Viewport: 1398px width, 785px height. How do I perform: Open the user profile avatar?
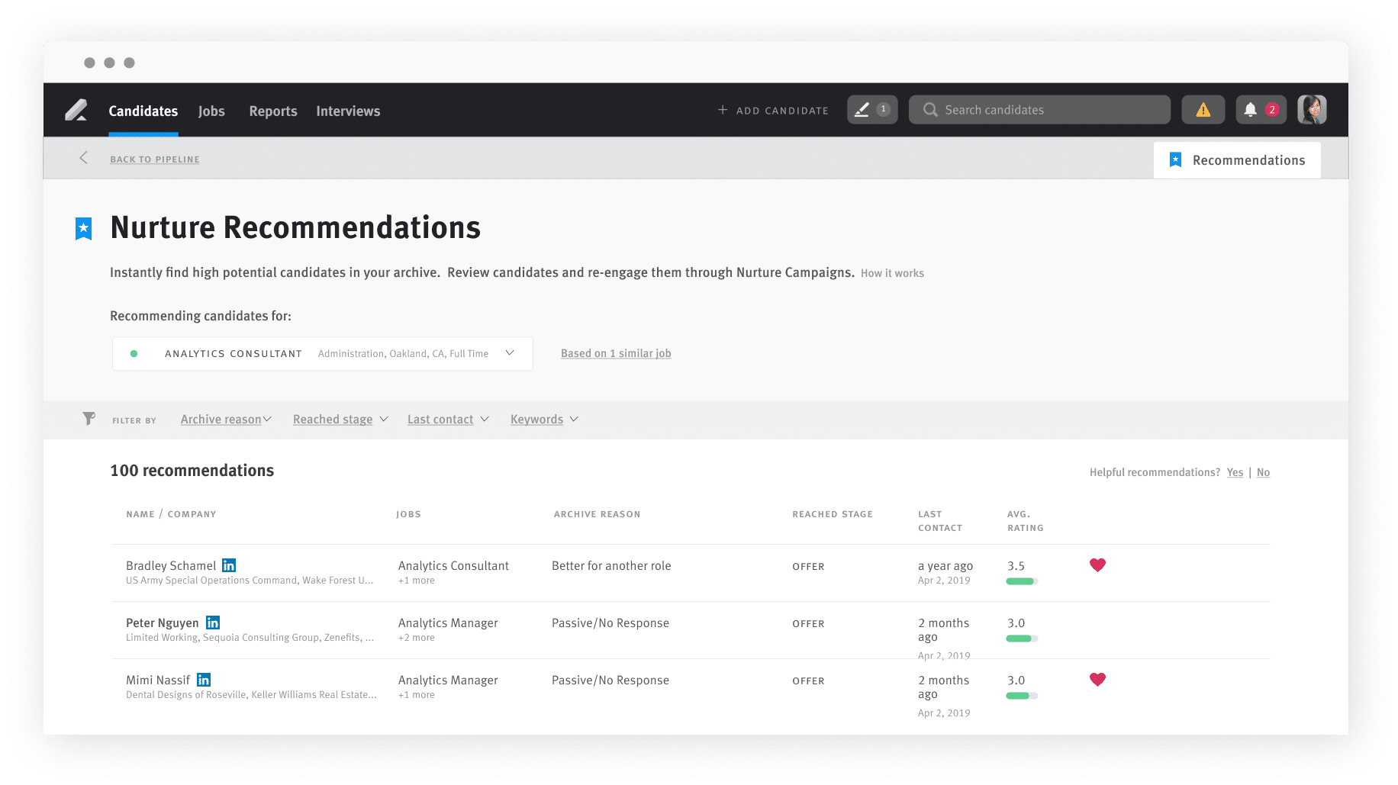1312,110
